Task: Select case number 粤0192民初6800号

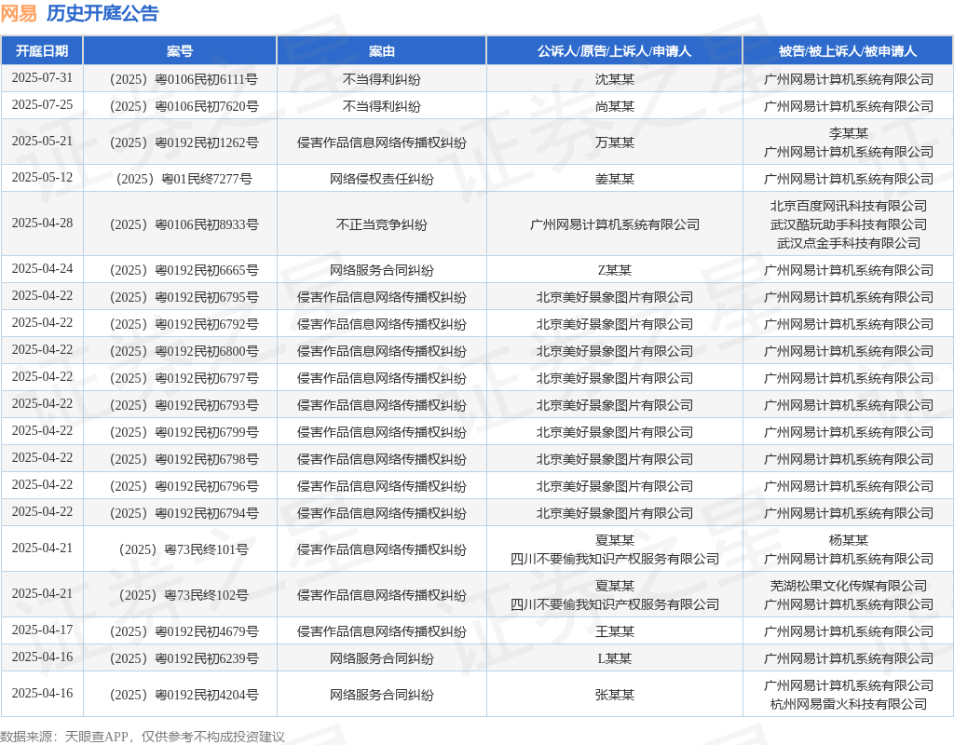Action: click(x=184, y=351)
